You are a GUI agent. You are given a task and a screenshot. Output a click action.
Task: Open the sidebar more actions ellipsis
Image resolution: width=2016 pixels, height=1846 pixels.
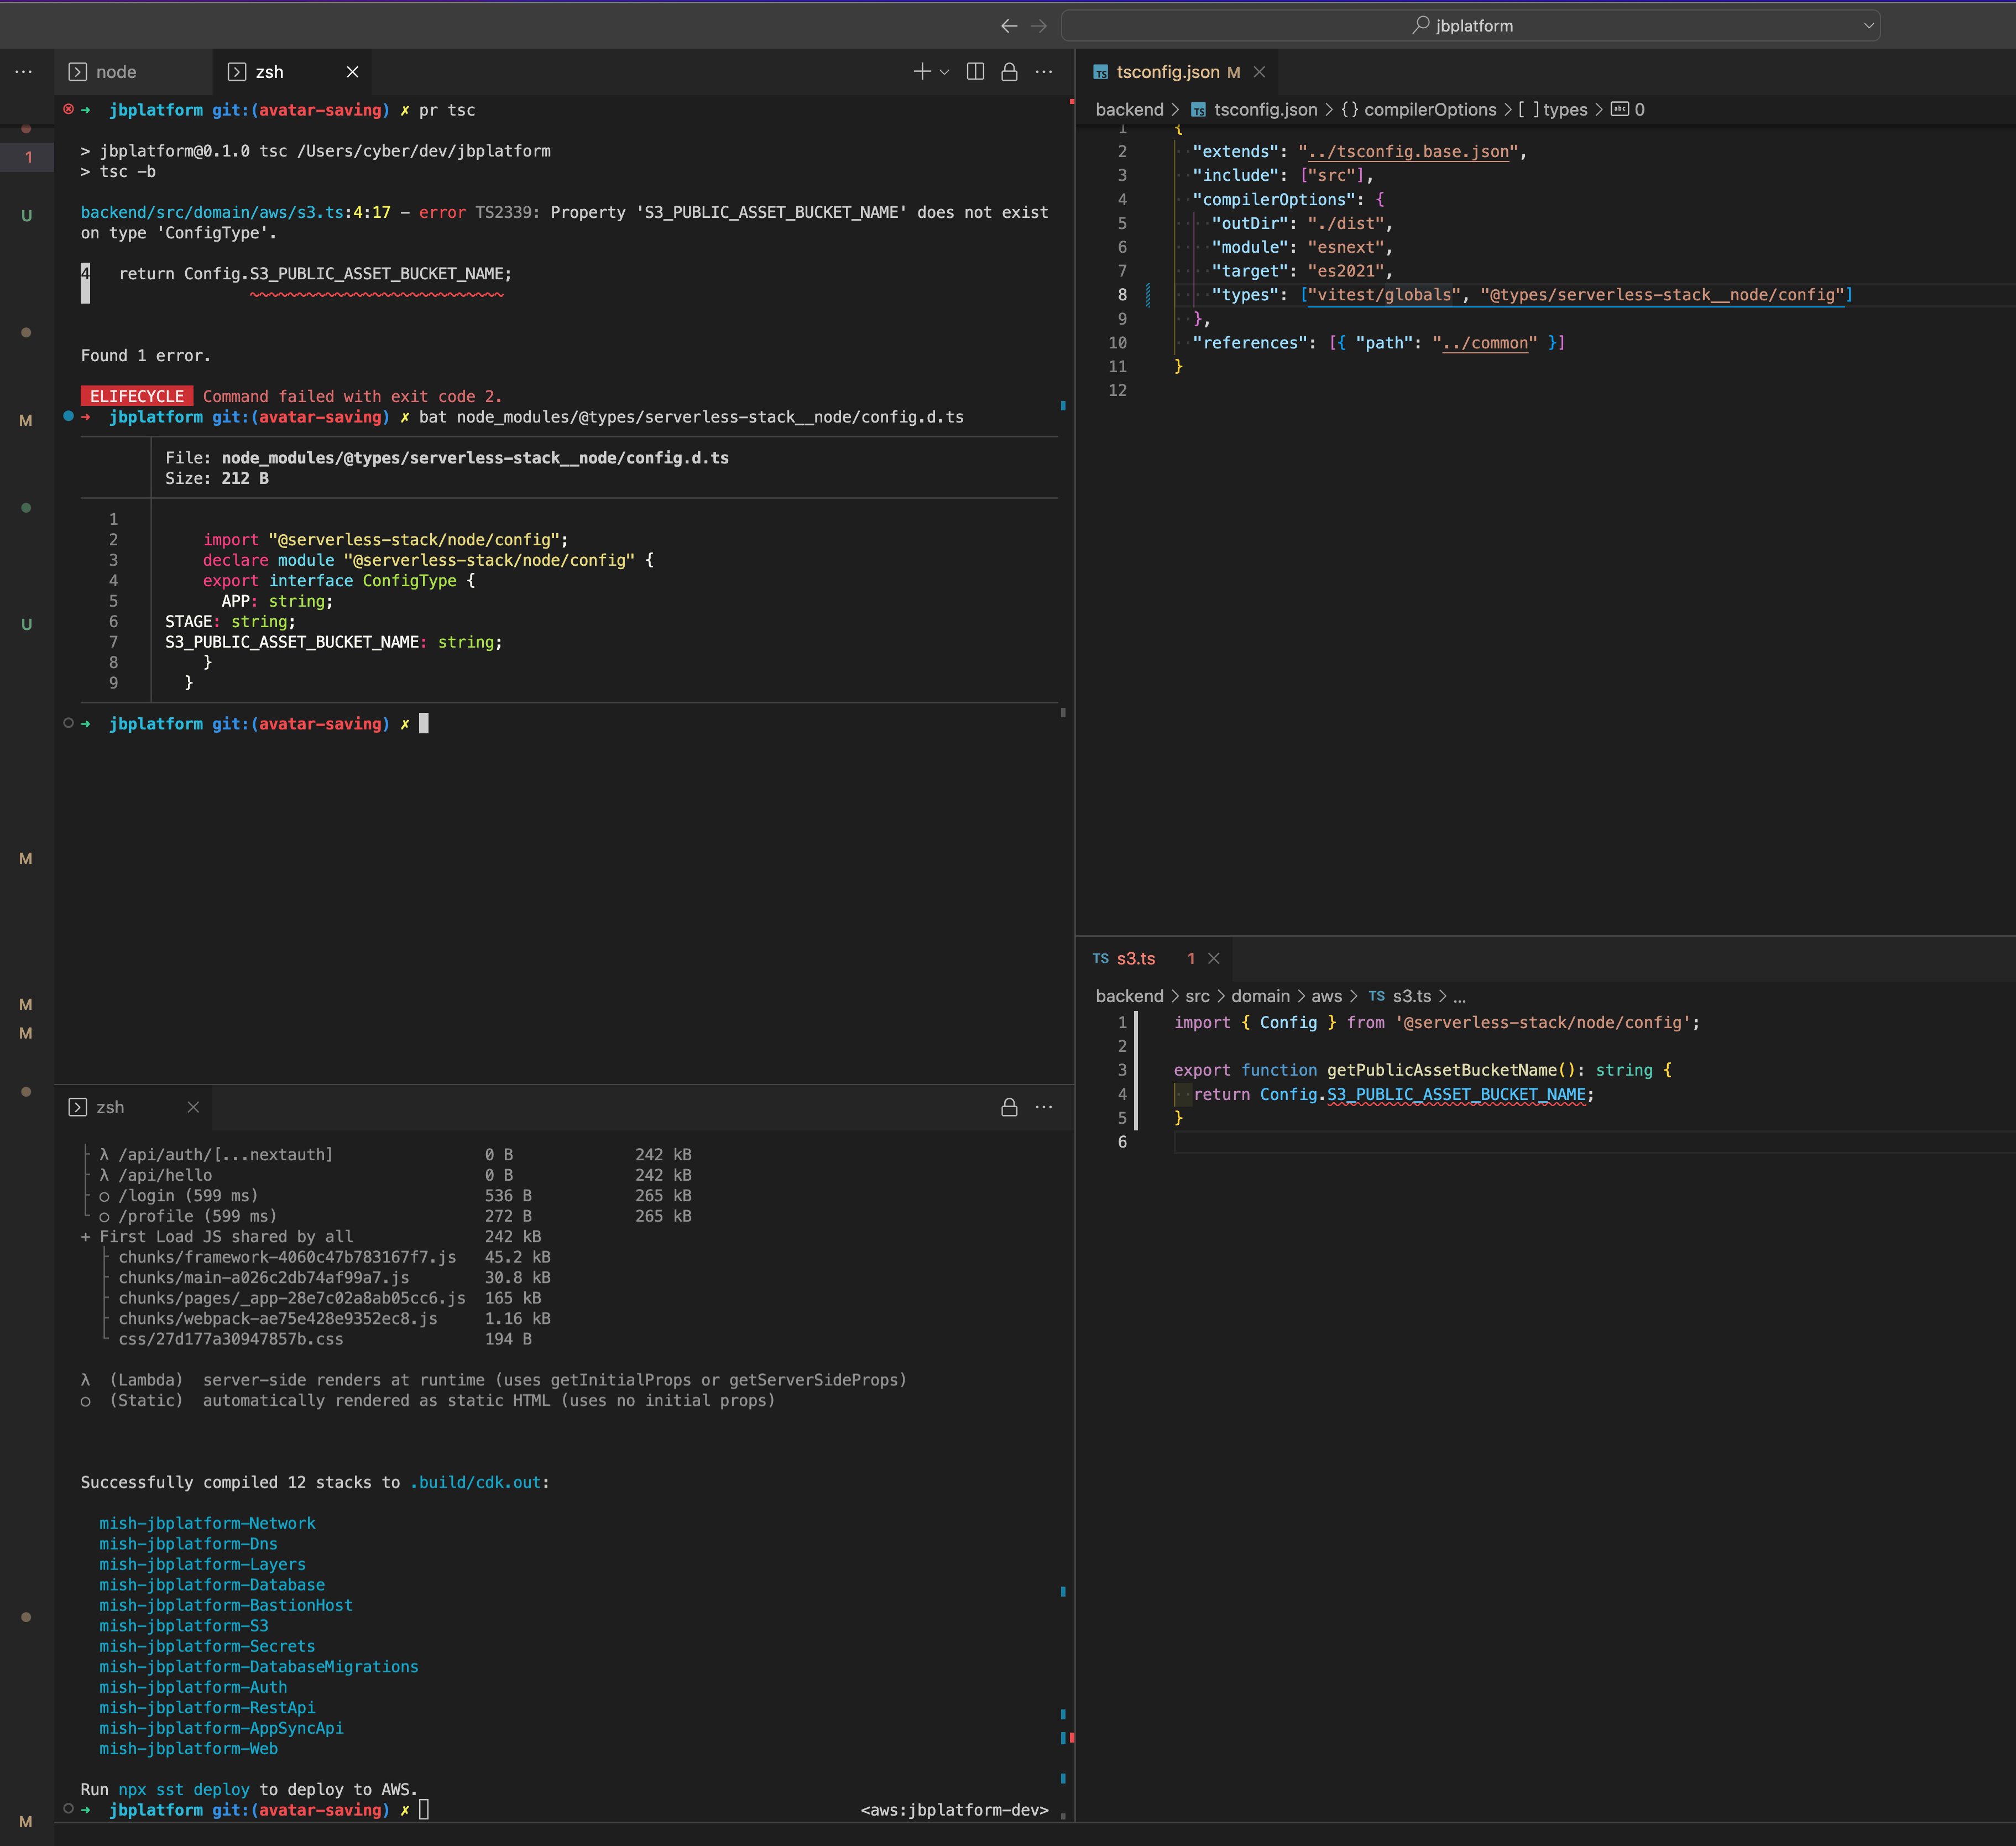coord(24,72)
